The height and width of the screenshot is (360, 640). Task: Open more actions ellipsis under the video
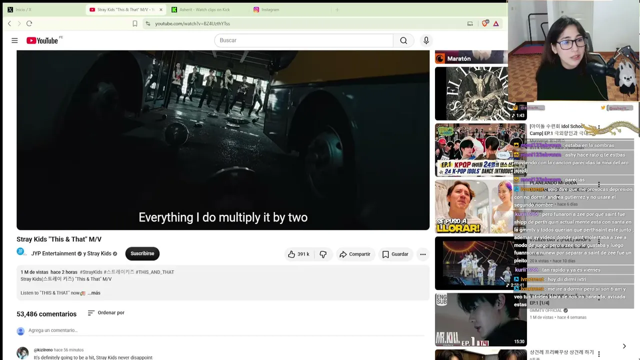[423, 254]
